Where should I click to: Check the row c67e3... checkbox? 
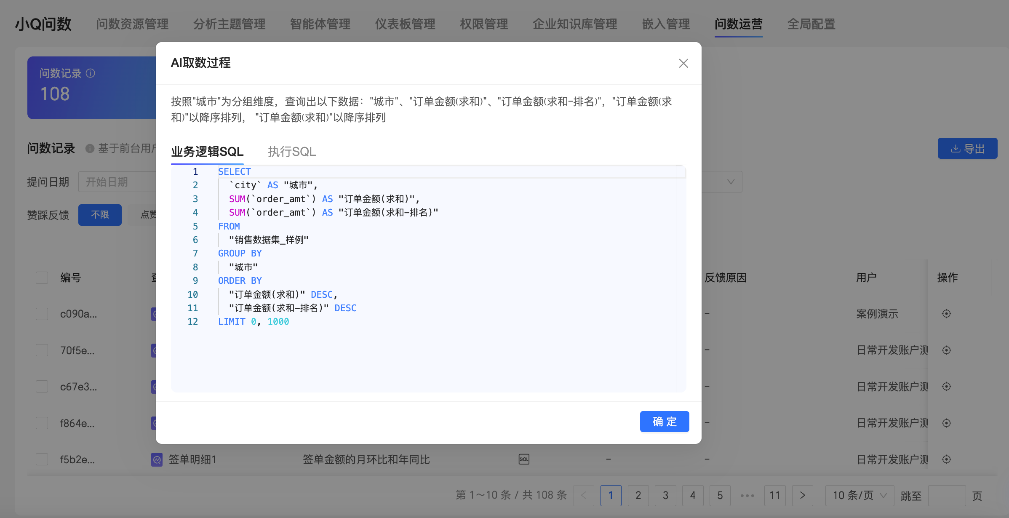coord(42,387)
